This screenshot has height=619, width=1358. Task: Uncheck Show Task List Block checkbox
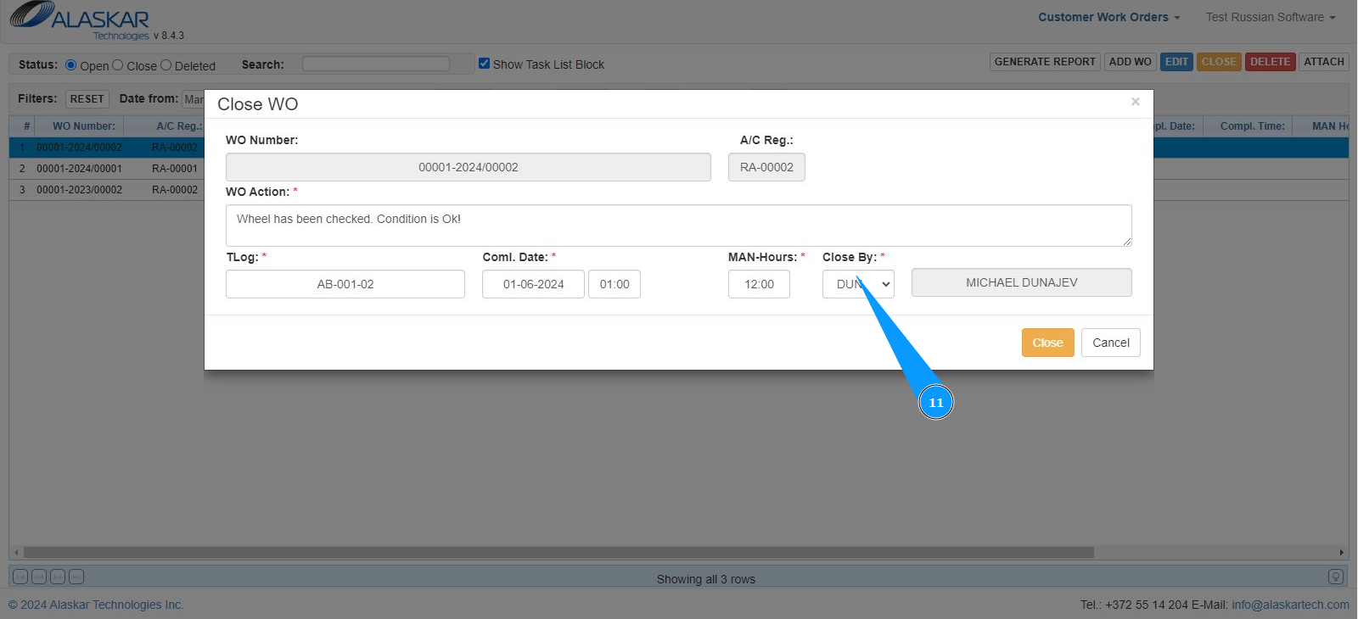(x=484, y=64)
